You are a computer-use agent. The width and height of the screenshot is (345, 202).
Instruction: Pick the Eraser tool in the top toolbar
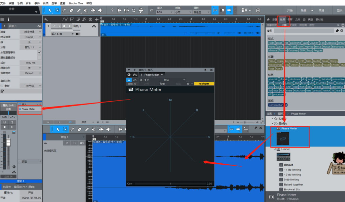[71, 10]
